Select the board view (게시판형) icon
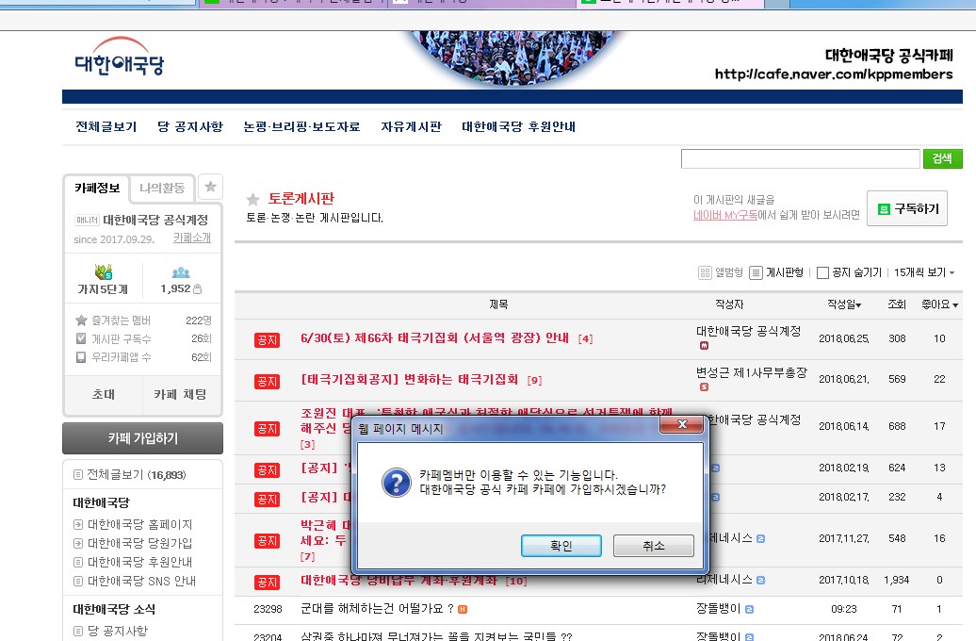The image size is (976, 641). tap(756, 272)
